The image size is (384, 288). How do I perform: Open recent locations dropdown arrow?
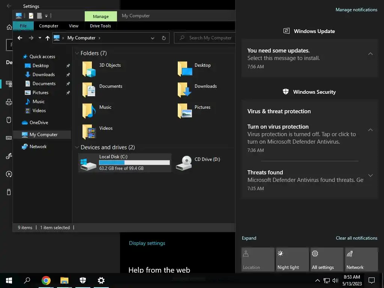pos(40,38)
